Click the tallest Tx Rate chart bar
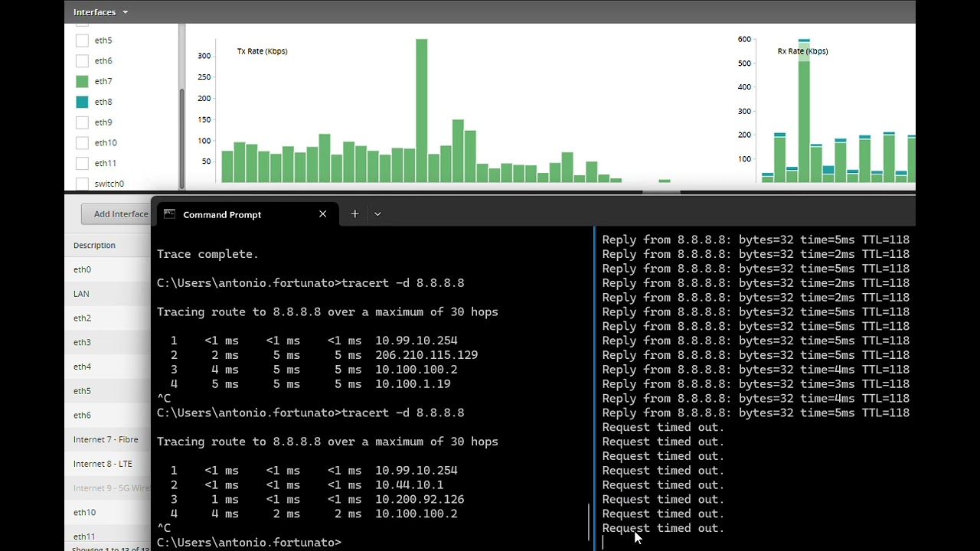The width and height of the screenshot is (980, 551). point(421,111)
